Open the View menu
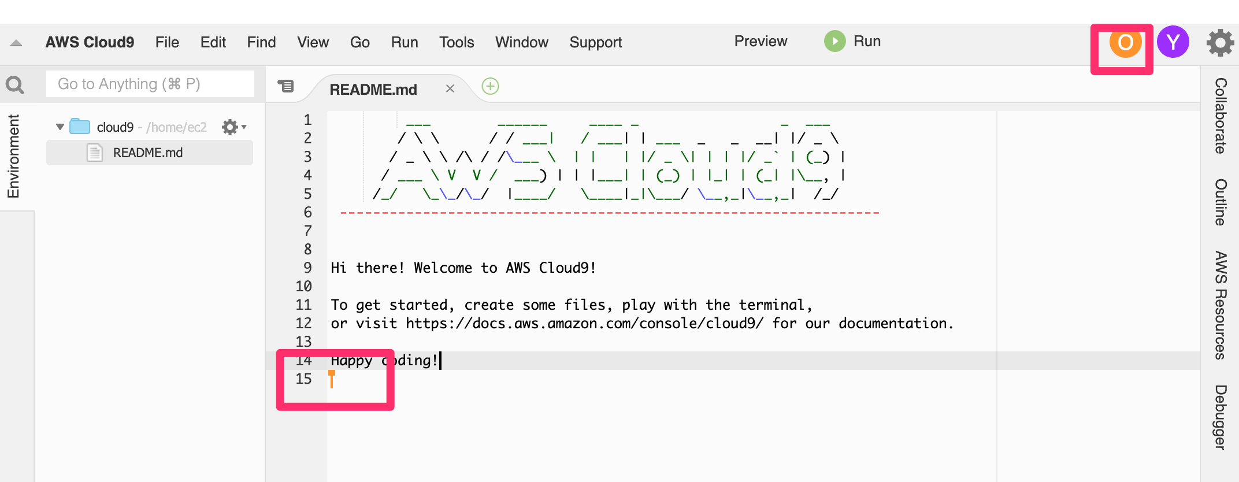 tap(313, 42)
